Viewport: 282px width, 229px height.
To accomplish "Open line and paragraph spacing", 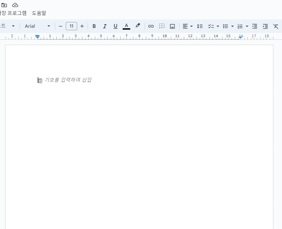I will click(200, 26).
